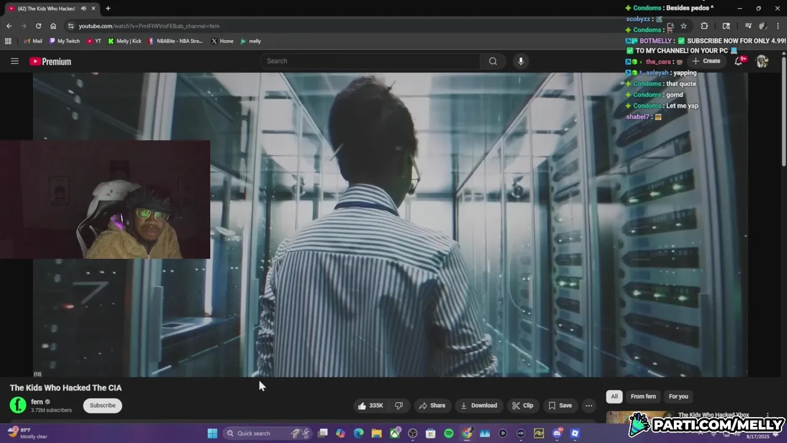Open the Chrome extensions puzzle icon

click(x=705, y=26)
